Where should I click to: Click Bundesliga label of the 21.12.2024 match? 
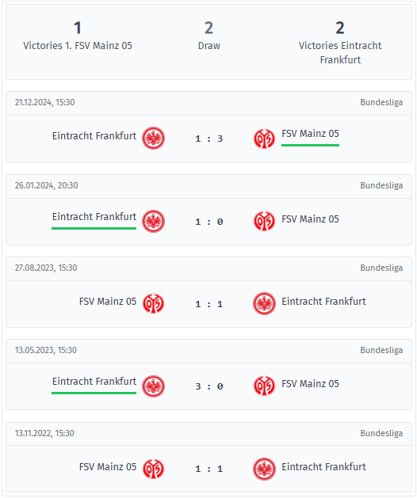(x=381, y=102)
